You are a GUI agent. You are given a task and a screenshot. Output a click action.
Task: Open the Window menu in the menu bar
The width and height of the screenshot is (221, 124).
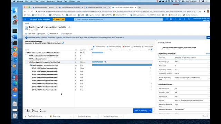click(x=71, y=1)
